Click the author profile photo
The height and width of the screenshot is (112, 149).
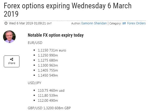[9, 37]
